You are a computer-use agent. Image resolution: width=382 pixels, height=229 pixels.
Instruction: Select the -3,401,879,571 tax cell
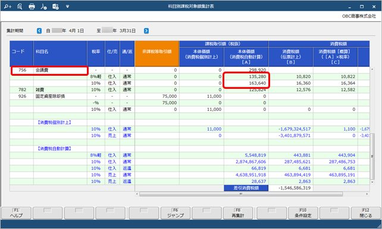point(291,136)
